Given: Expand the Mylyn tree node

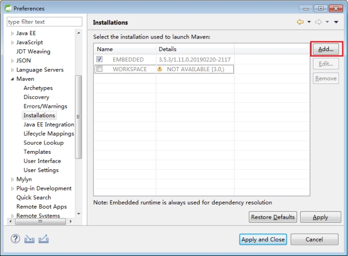Looking at the screenshot, I should [x=13, y=179].
